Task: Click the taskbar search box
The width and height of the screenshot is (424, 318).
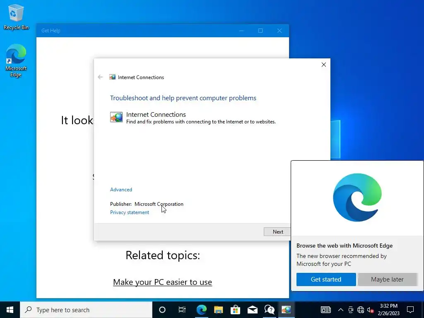Action: pyautogui.click(x=86, y=310)
